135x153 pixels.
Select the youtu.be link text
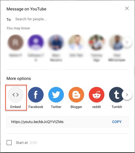click(37, 122)
